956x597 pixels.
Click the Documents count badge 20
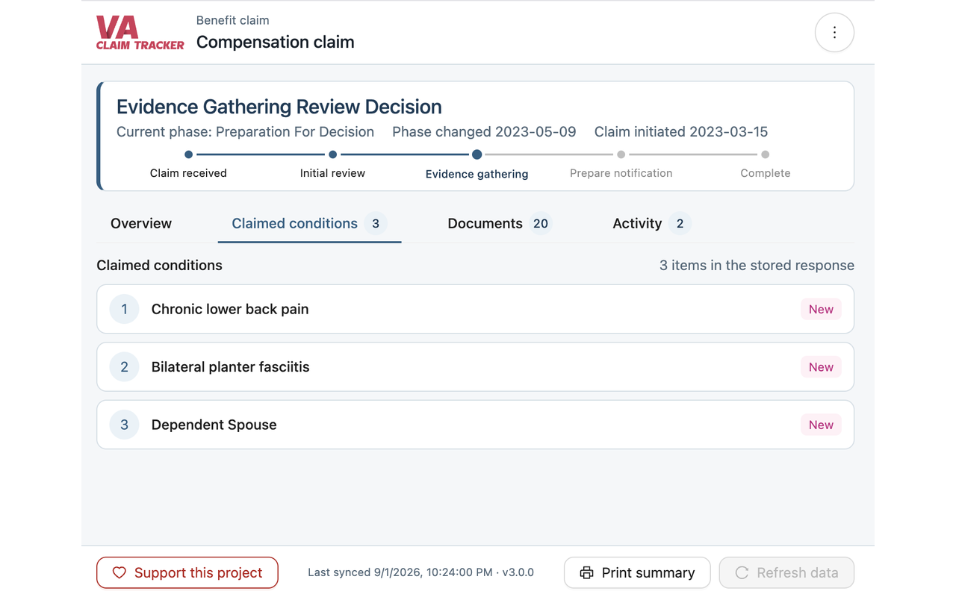pyautogui.click(x=541, y=223)
